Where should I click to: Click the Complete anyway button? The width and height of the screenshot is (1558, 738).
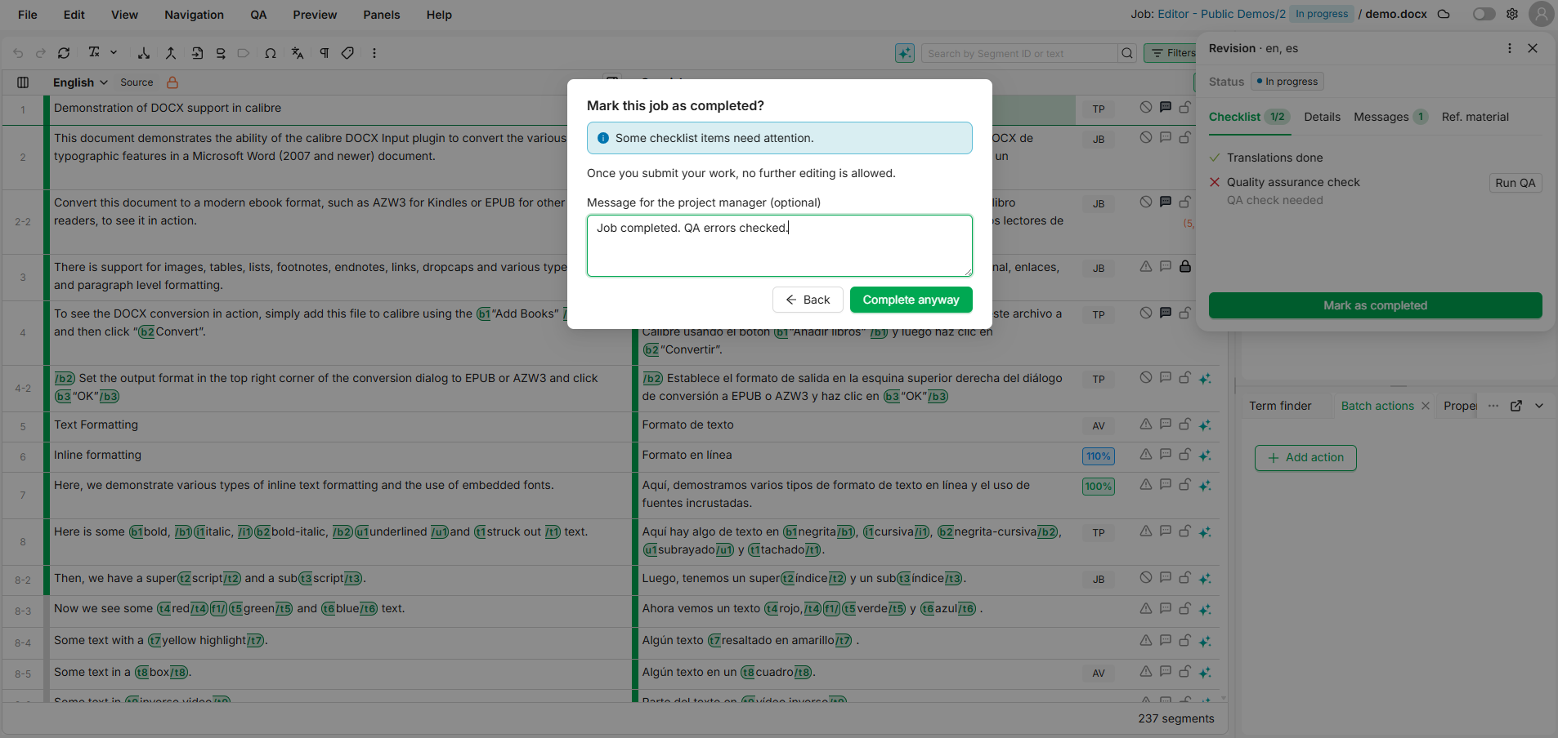[x=911, y=300]
